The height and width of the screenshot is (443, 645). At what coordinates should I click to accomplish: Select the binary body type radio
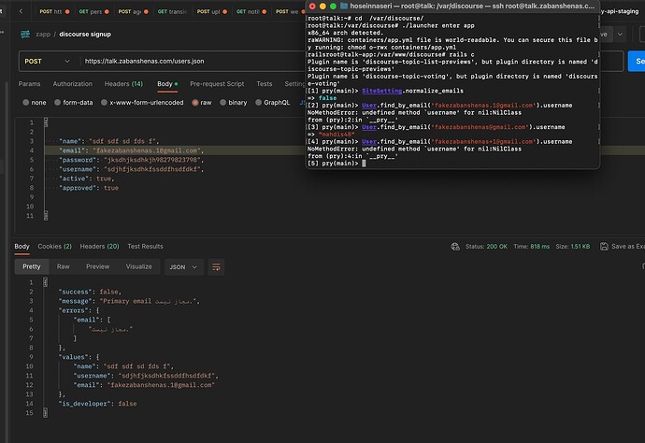tap(223, 103)
